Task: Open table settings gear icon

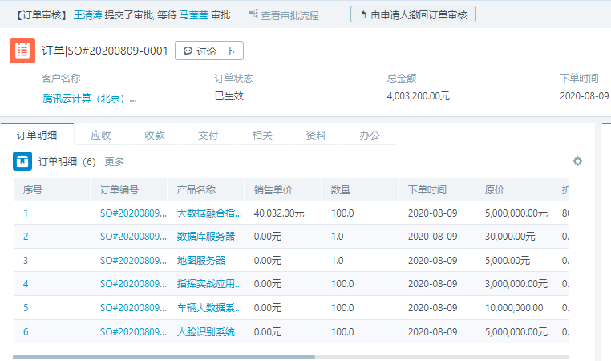Action: [577, 161]
